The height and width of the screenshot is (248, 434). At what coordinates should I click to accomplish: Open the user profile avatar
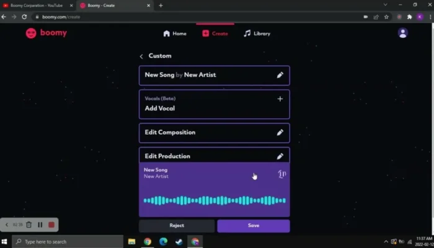pyautogui.click(x=403, y=33)
